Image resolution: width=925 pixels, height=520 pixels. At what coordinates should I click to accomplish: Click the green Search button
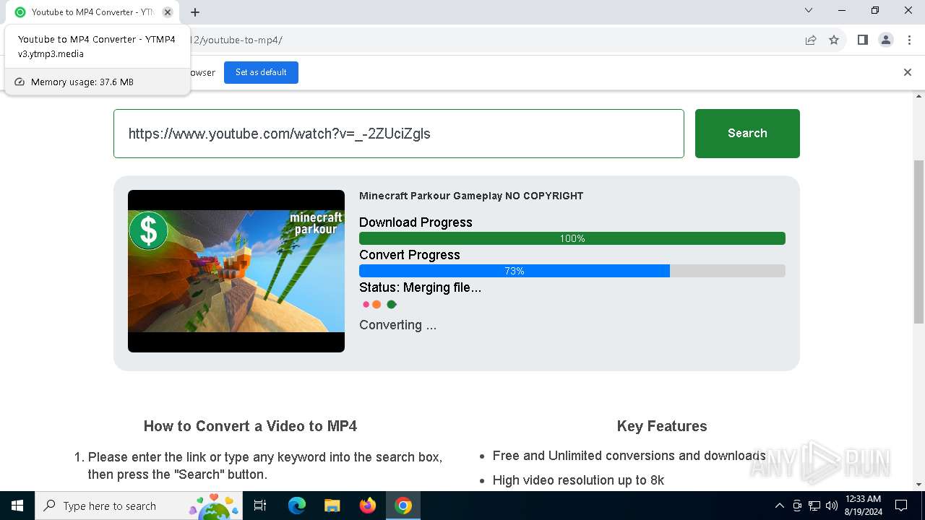point(747,134)
